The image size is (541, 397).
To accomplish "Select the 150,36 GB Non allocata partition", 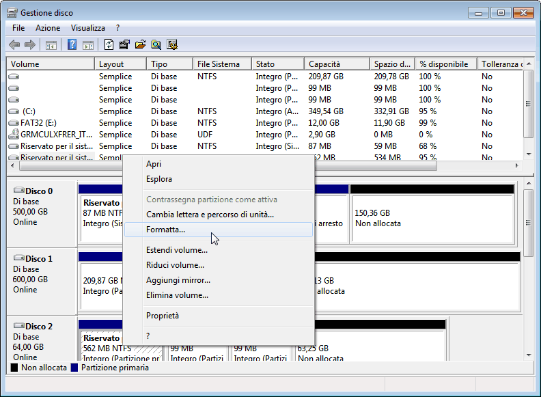I will [432, 217].
